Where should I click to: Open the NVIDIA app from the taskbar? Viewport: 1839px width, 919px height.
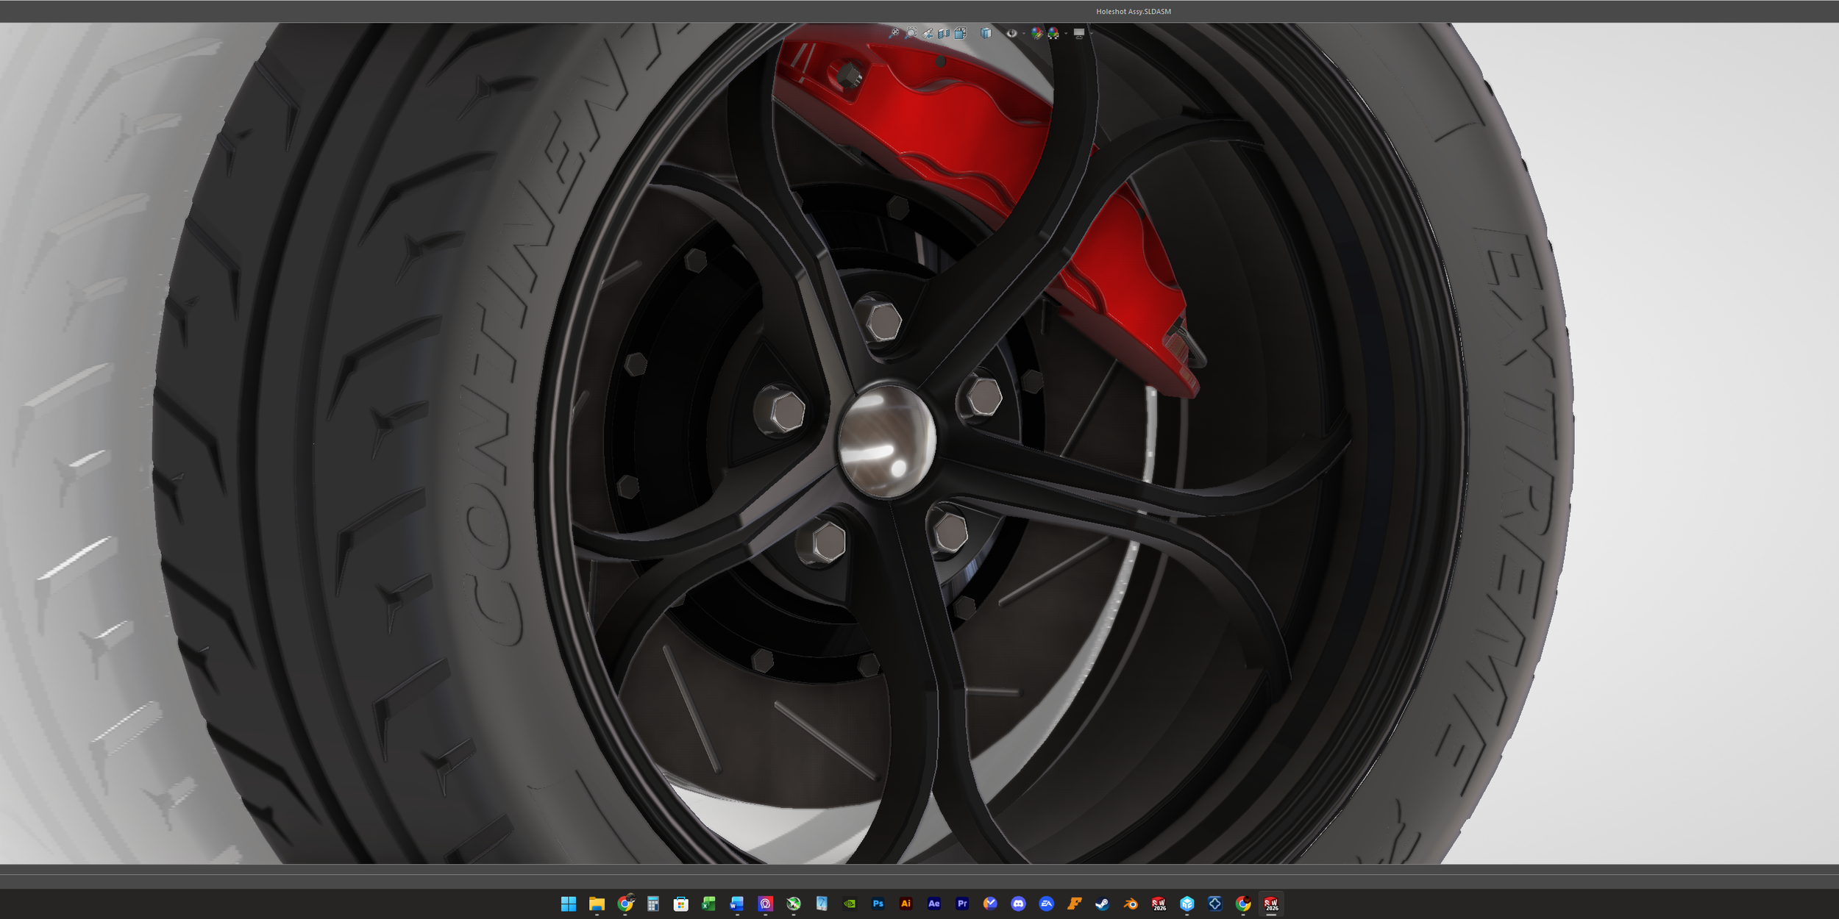click(x=850, y=904)
